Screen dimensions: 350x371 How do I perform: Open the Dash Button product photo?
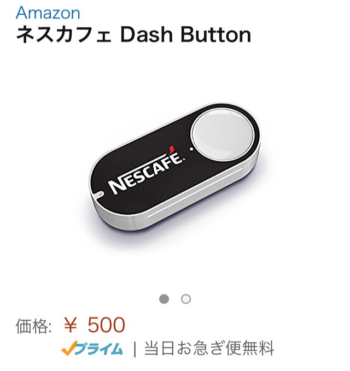click(x=175, y=167)
